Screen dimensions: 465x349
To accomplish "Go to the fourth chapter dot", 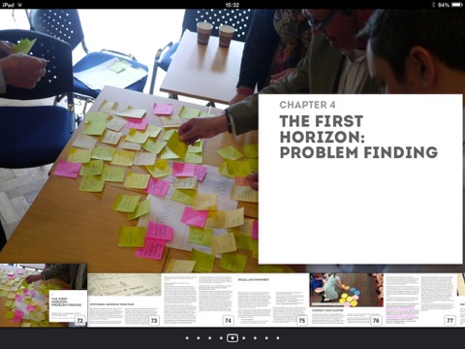I will tap(221, 338).
